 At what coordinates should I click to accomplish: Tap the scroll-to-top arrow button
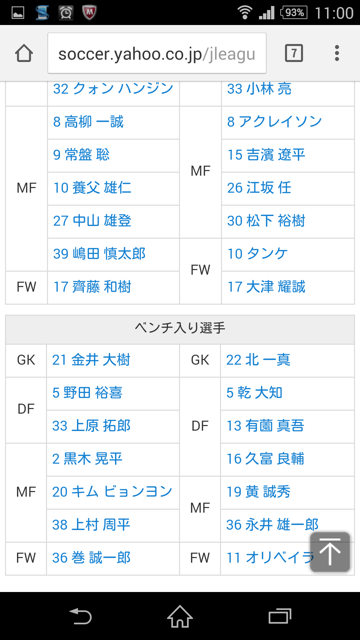click(330, 552)
